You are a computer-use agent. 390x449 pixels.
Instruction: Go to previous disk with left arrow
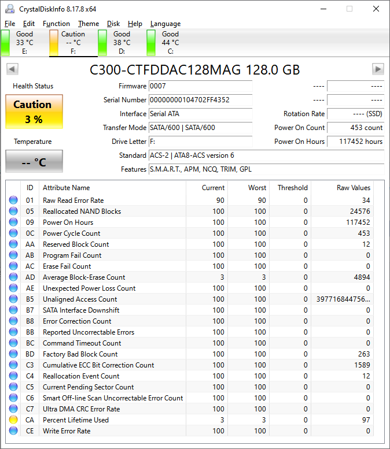12,69
